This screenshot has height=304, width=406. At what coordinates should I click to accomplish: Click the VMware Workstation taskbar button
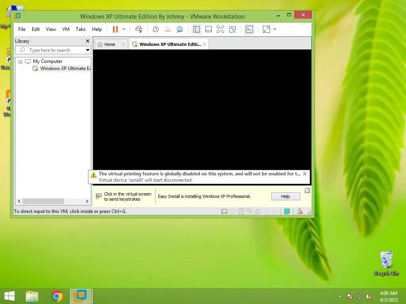click(81, 296)
